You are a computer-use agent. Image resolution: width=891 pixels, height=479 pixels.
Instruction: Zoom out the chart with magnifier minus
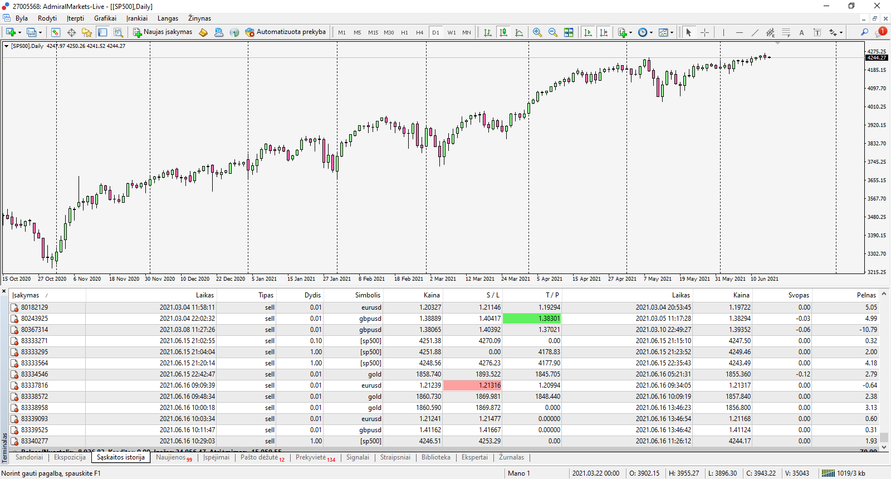coord(553,32)
